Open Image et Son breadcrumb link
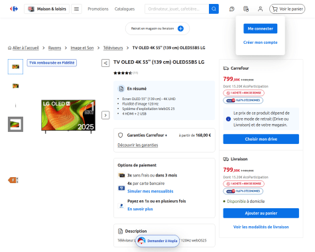This screenshot has height=252, width=315. coord(82,48)
